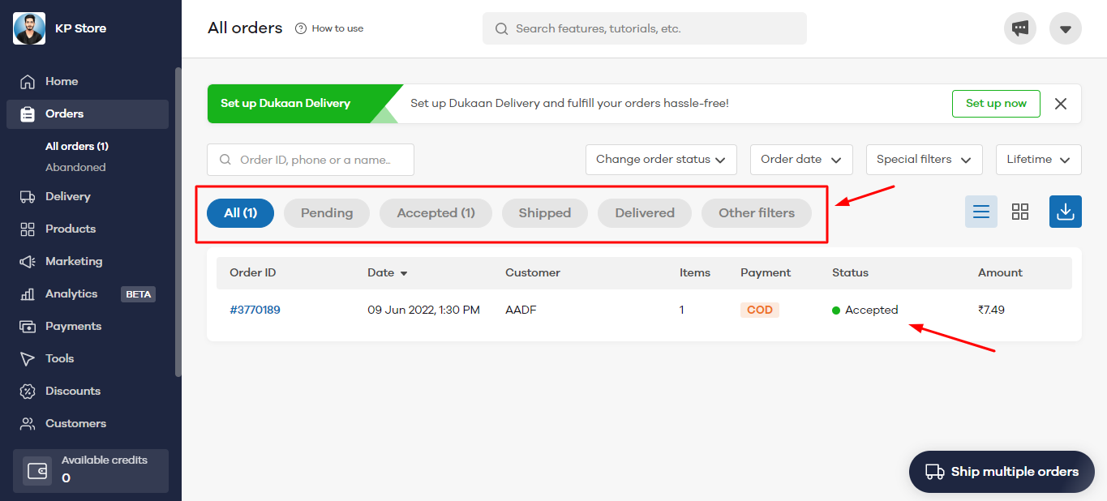Download orders using the export icon
This screenshot has height=501, width=1107.
coord(1065,212)
